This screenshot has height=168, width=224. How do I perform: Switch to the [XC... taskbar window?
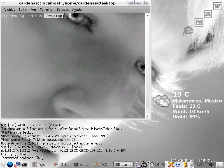point(103,165)
